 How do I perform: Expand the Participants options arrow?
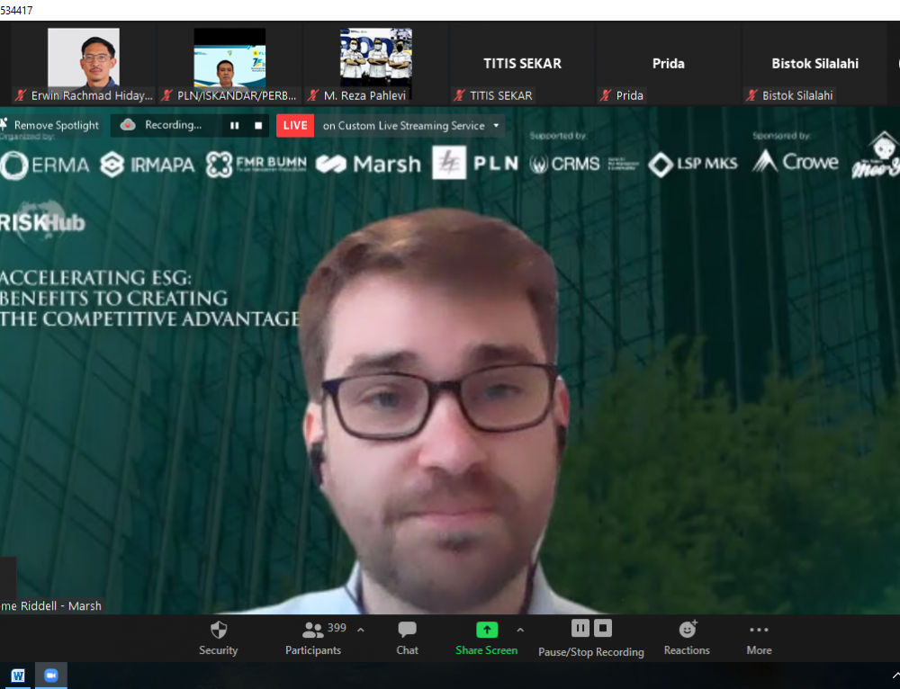coord(361,630)
